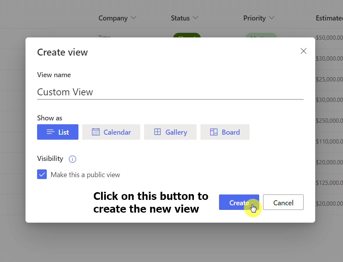Click Create to make the new view

(239, 202)
